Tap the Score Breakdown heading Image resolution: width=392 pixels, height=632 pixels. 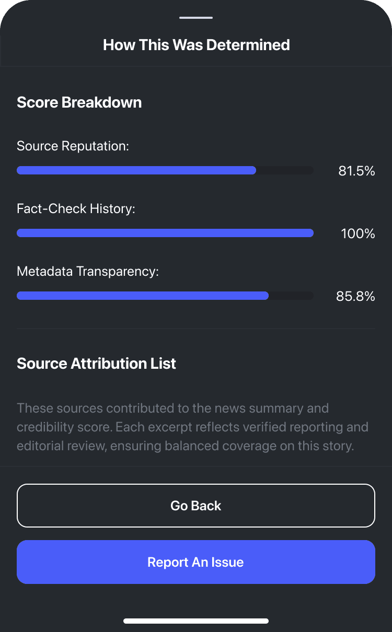click(x=79, y=102)
